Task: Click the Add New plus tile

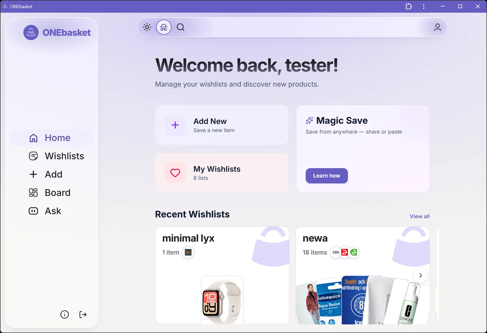Action: 175,125
